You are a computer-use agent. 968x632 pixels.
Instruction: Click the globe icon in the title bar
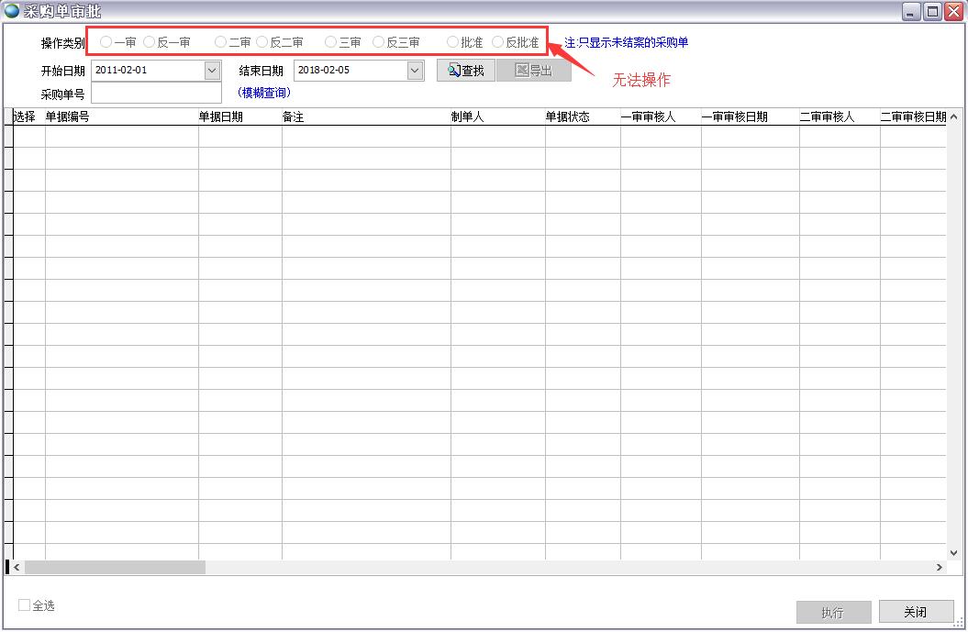click(x=12, y=11)
